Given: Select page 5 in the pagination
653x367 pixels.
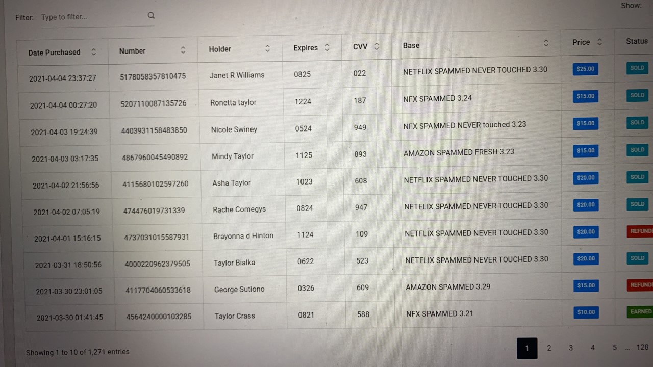Looking at the screenshot, I should (615, 348).
